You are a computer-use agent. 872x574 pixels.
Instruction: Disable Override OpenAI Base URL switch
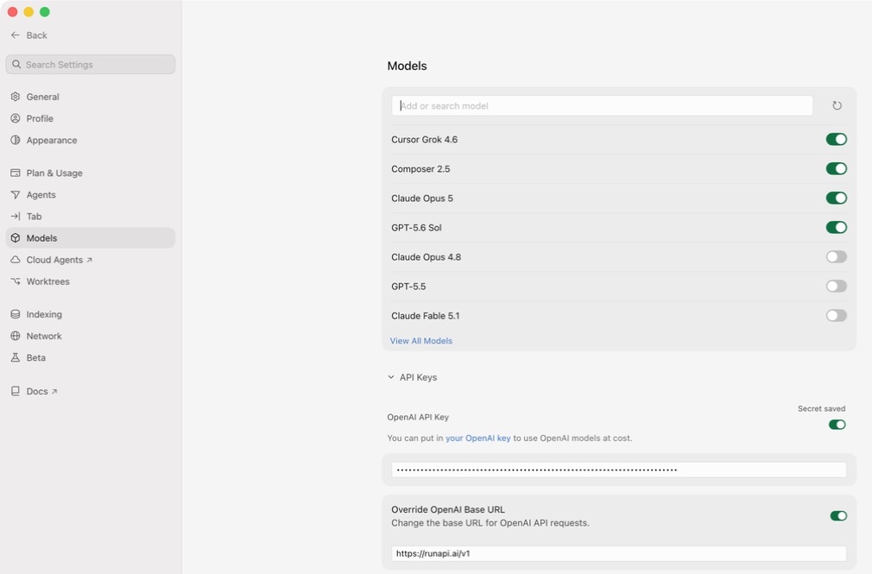(x=838, y=516)
